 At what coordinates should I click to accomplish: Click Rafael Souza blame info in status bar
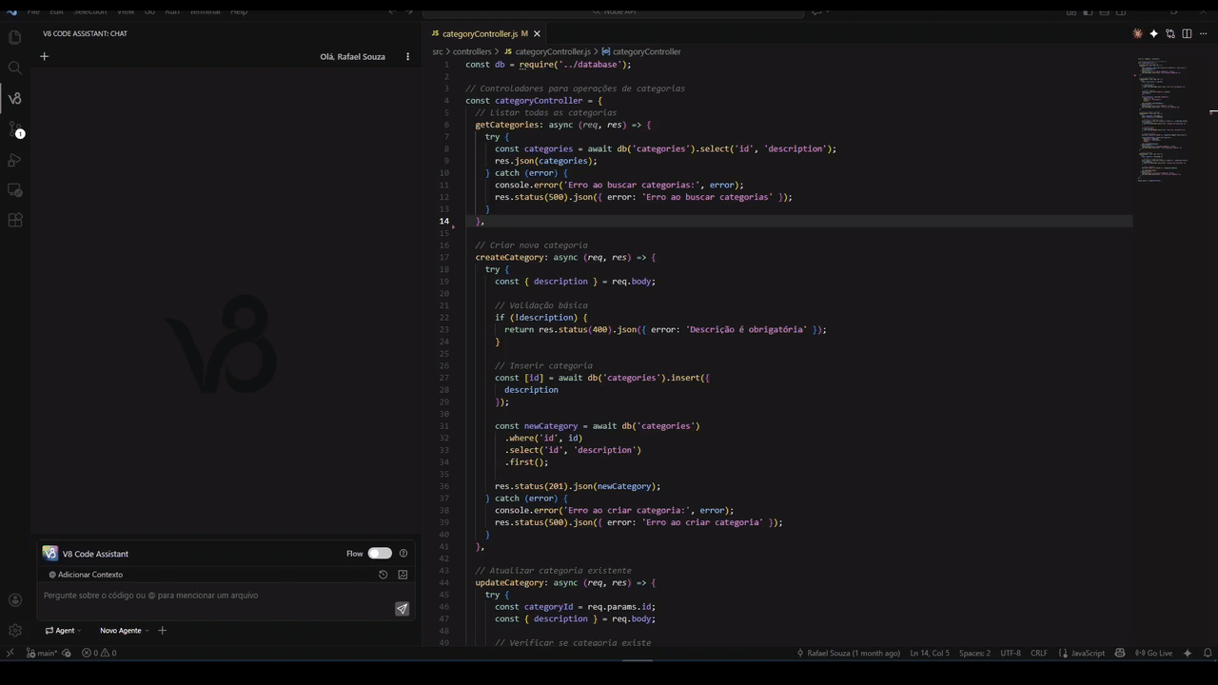pos(849,653)
